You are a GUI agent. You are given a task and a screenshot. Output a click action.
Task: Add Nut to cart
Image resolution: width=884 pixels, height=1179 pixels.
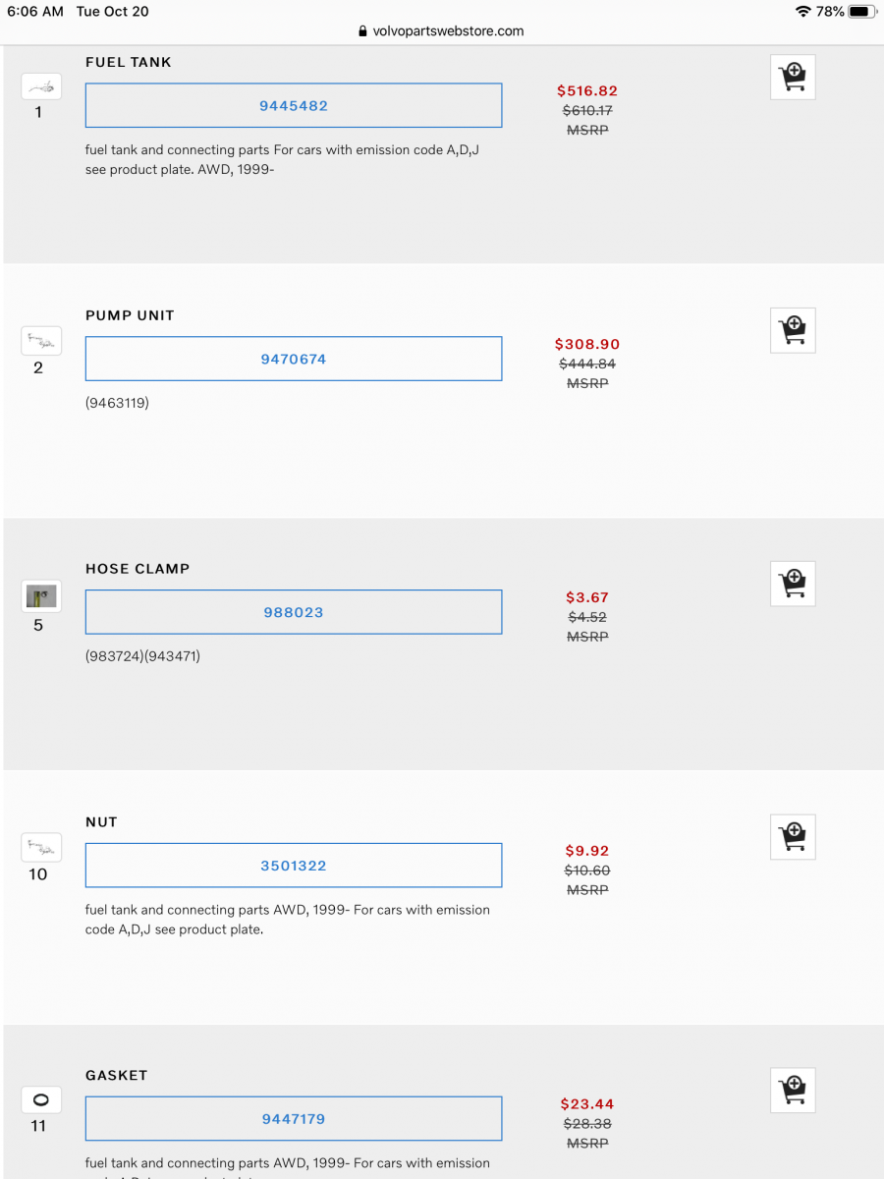[793, 836]
